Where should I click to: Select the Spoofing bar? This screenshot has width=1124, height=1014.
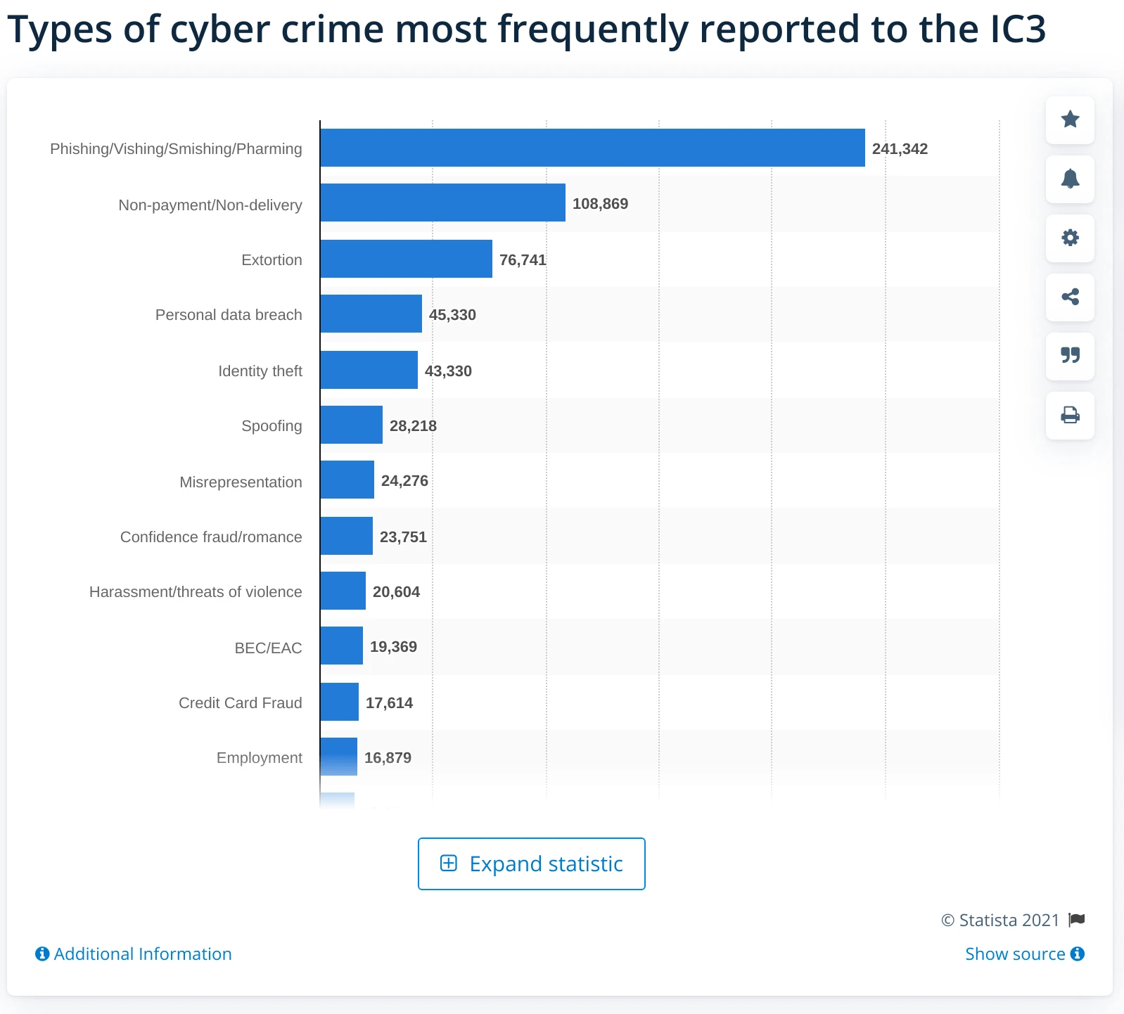click(351, 425)
